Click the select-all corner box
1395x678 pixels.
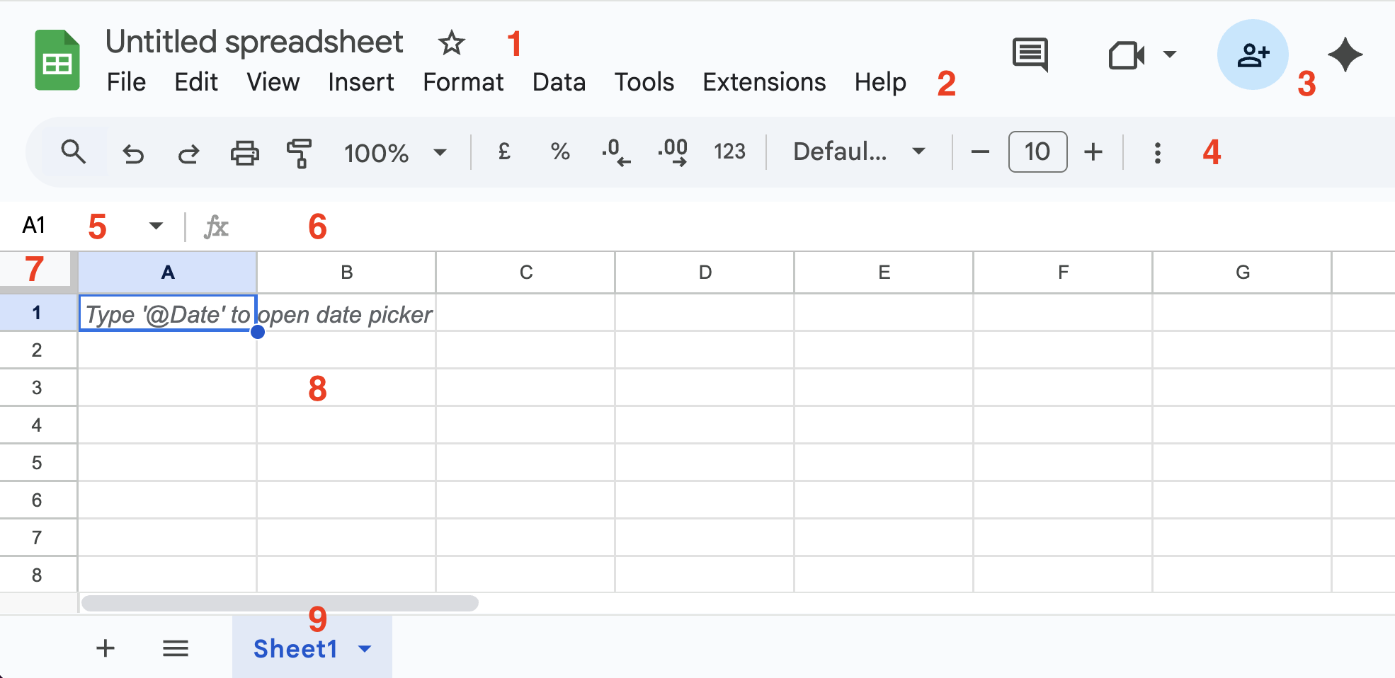coord(38,272)
